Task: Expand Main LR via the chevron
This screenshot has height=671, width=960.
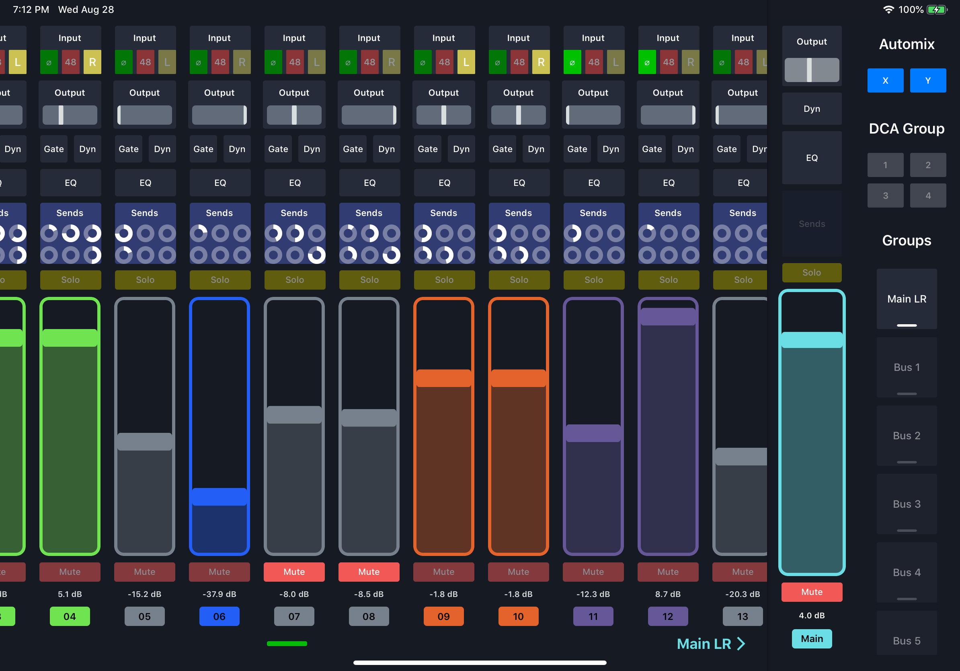Action: [740, 643]
